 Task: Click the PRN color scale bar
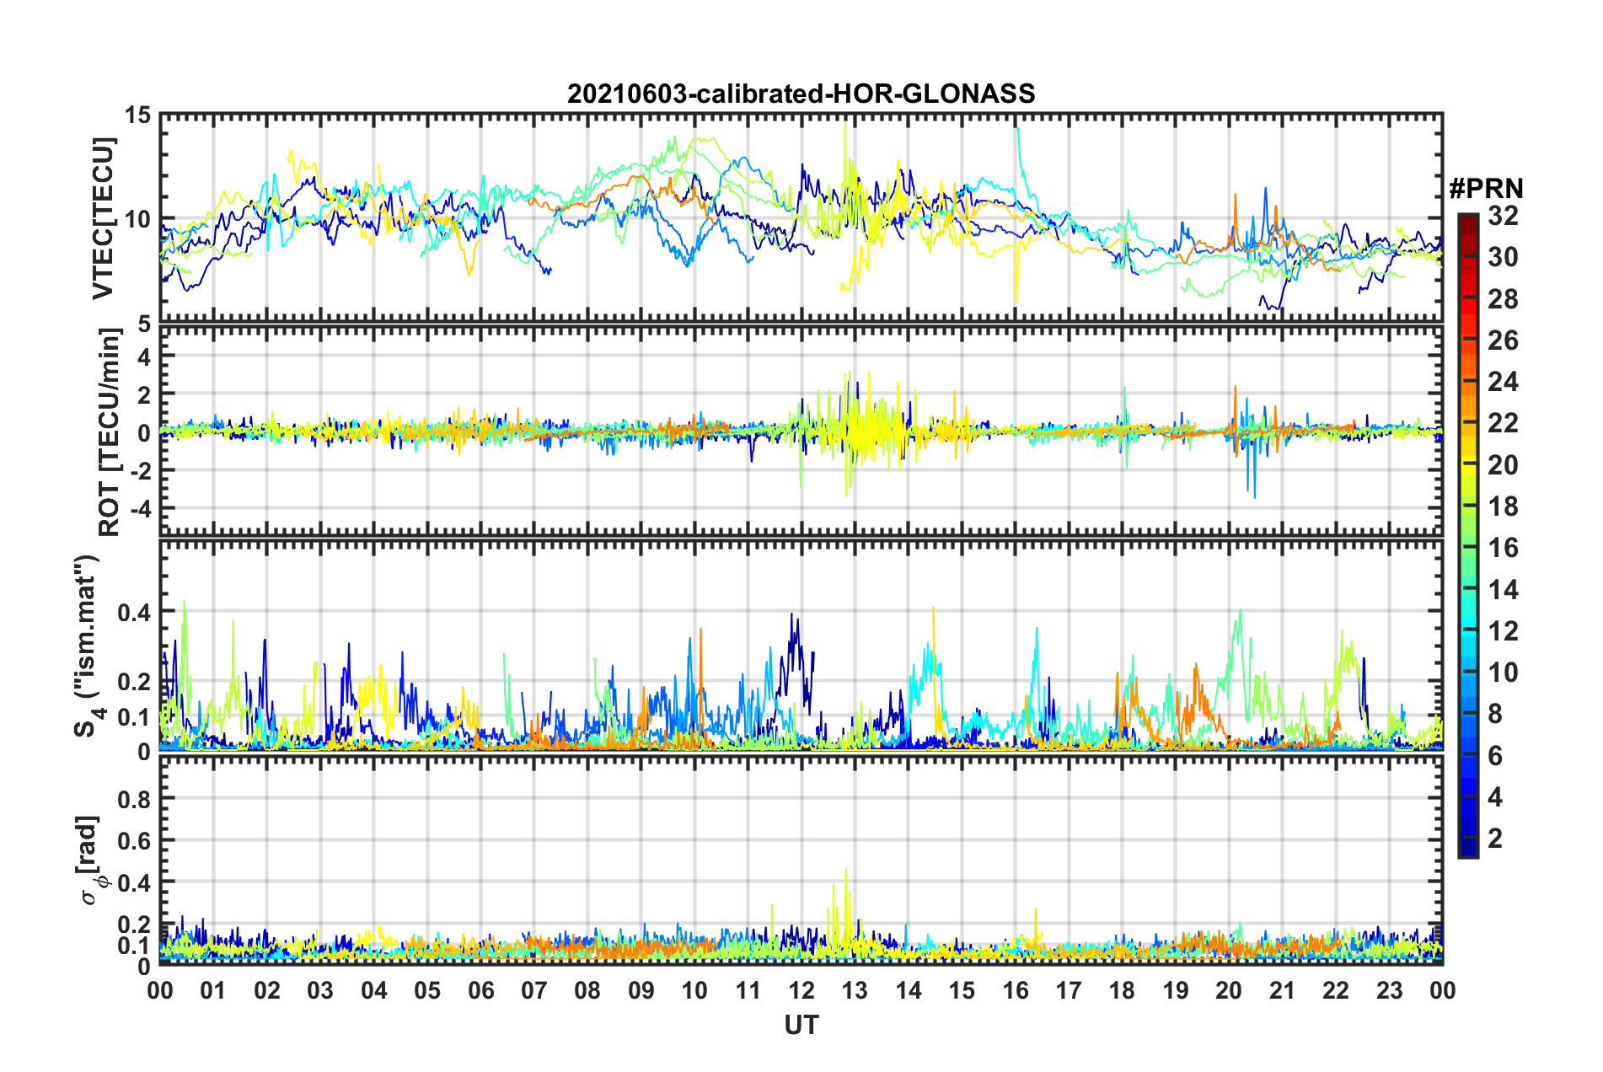(x=1467, y=535)
